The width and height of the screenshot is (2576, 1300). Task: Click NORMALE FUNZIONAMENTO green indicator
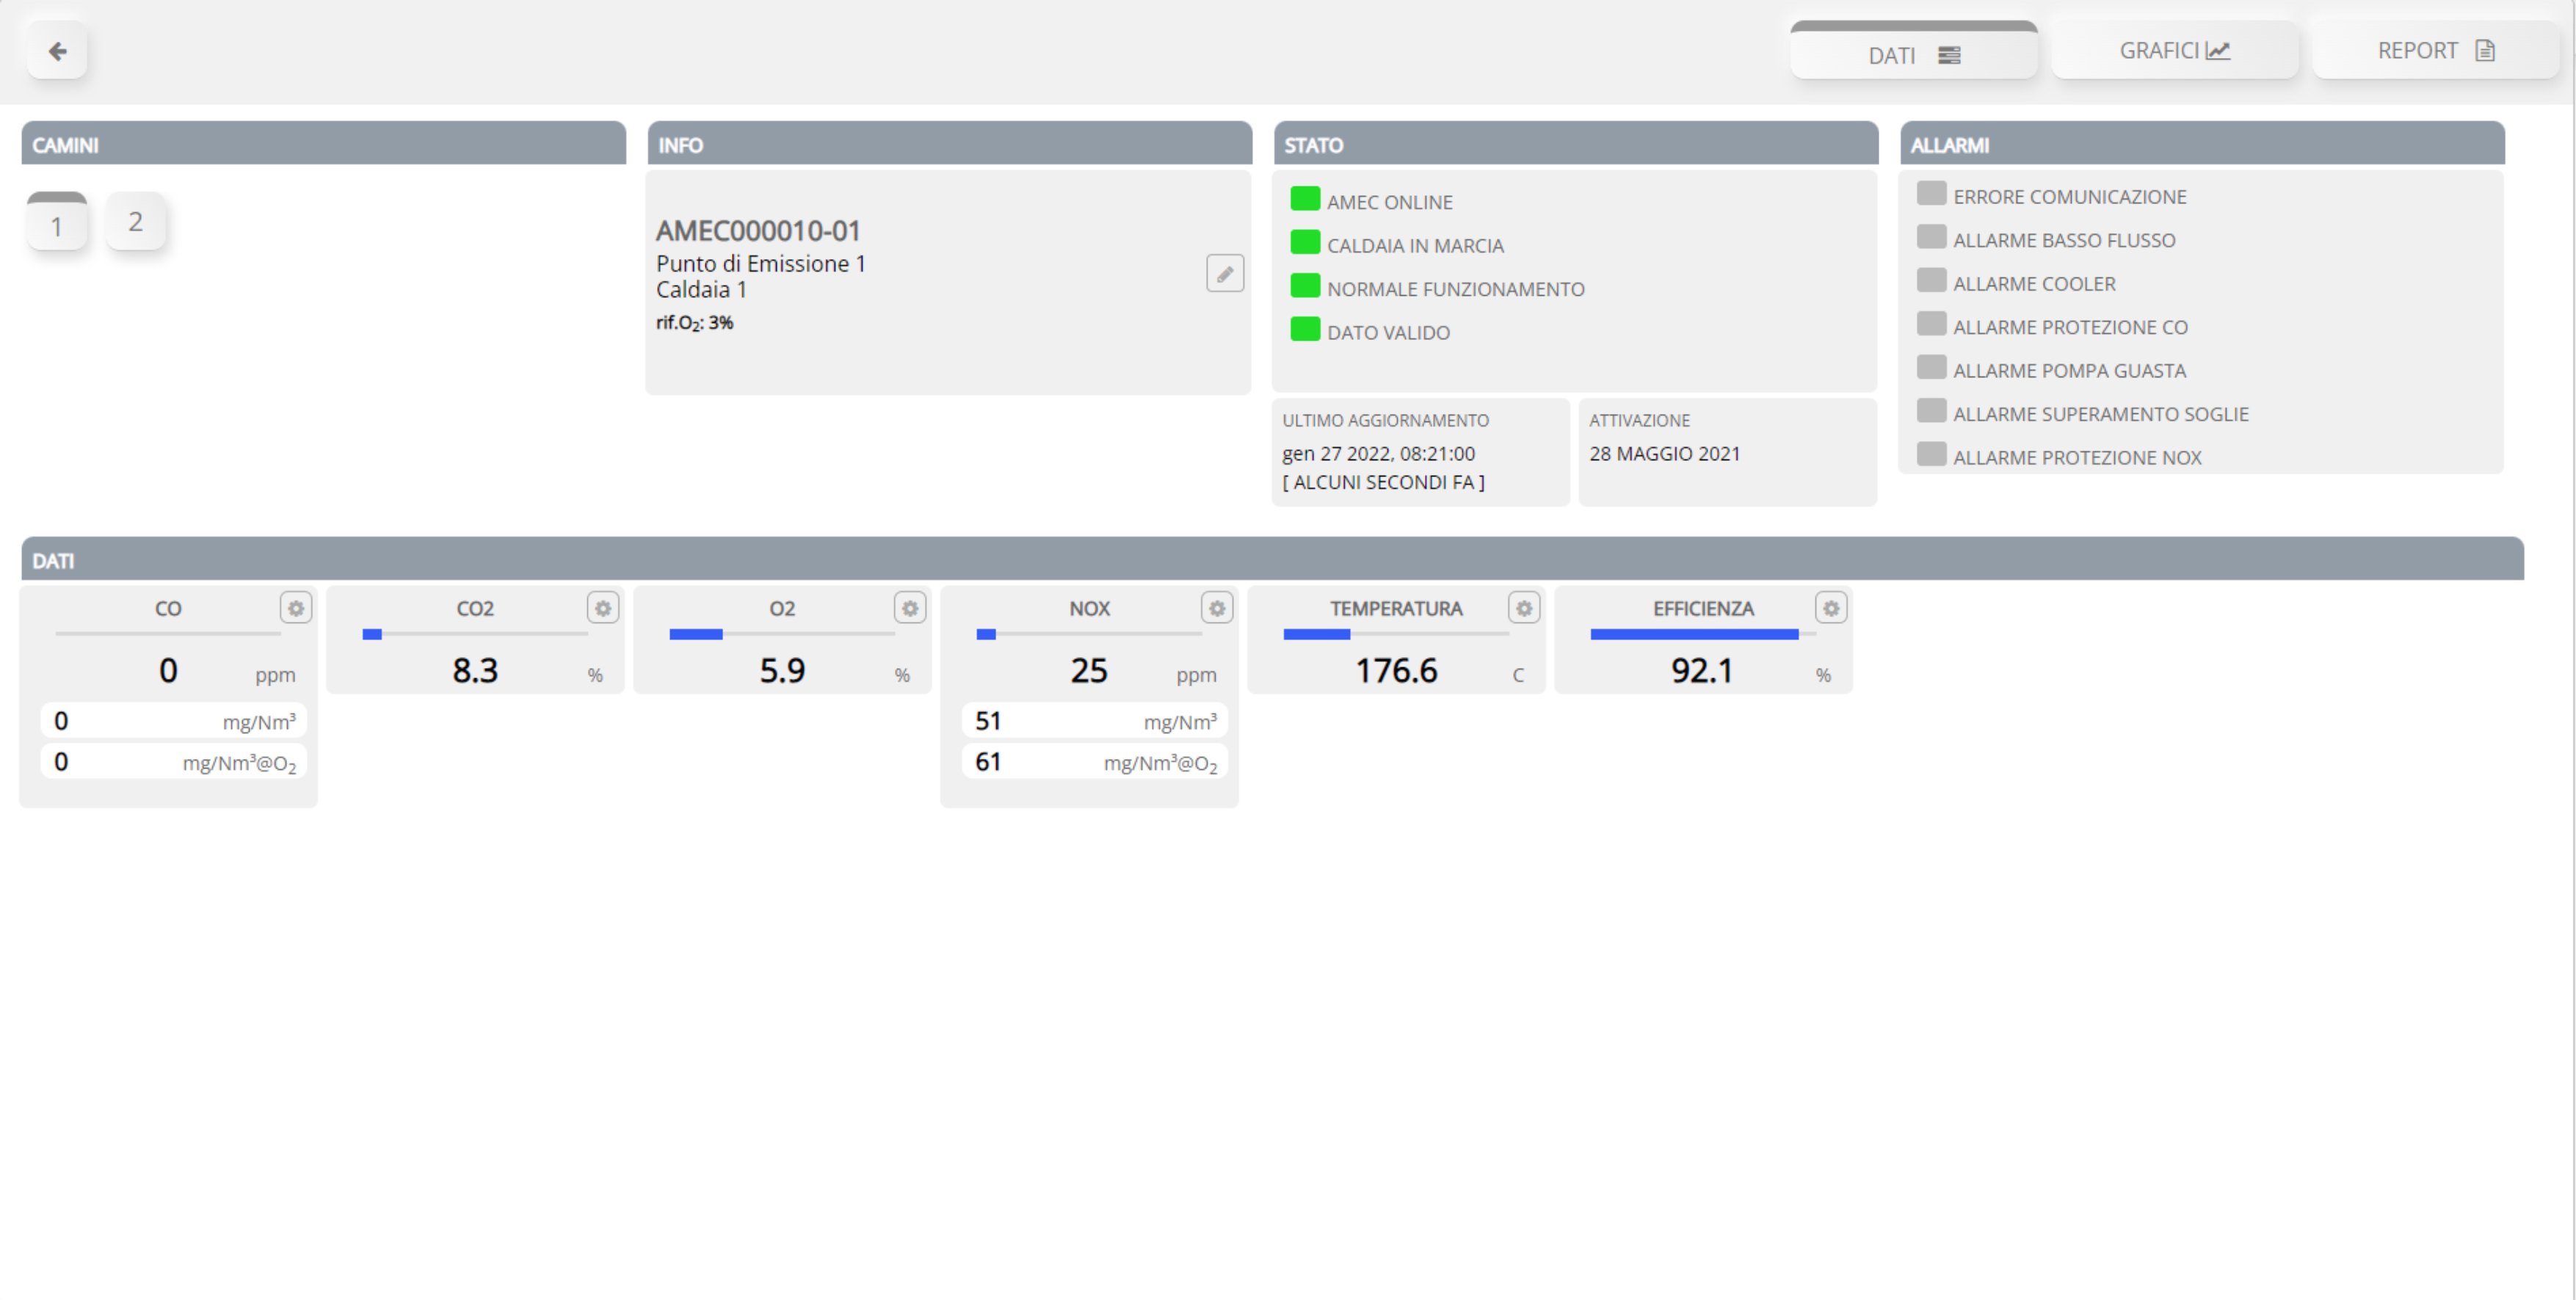[x=1305, y=285]
